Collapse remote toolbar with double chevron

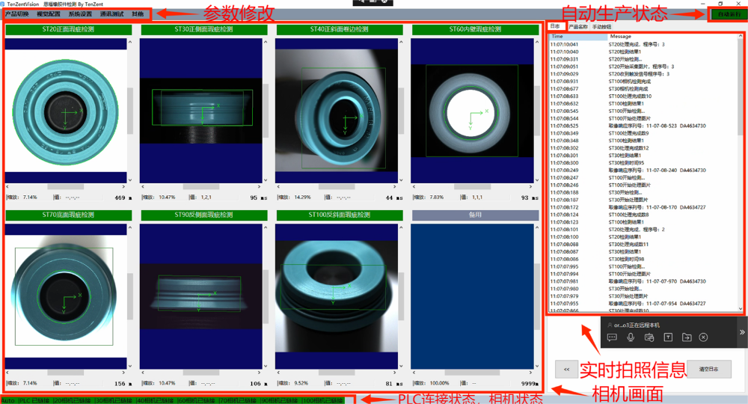(742, 332)
